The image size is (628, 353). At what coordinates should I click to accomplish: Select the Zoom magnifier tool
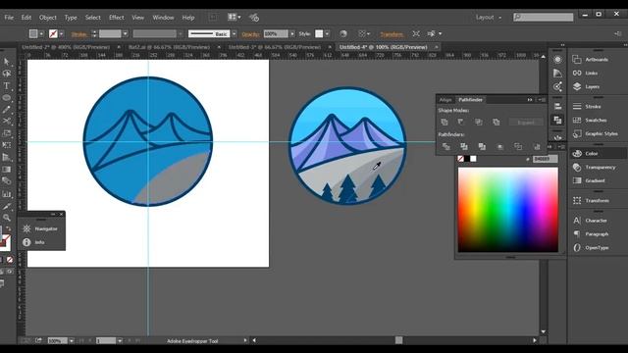[7, 218]
